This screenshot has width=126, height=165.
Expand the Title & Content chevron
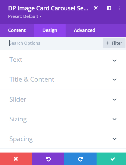114,79
